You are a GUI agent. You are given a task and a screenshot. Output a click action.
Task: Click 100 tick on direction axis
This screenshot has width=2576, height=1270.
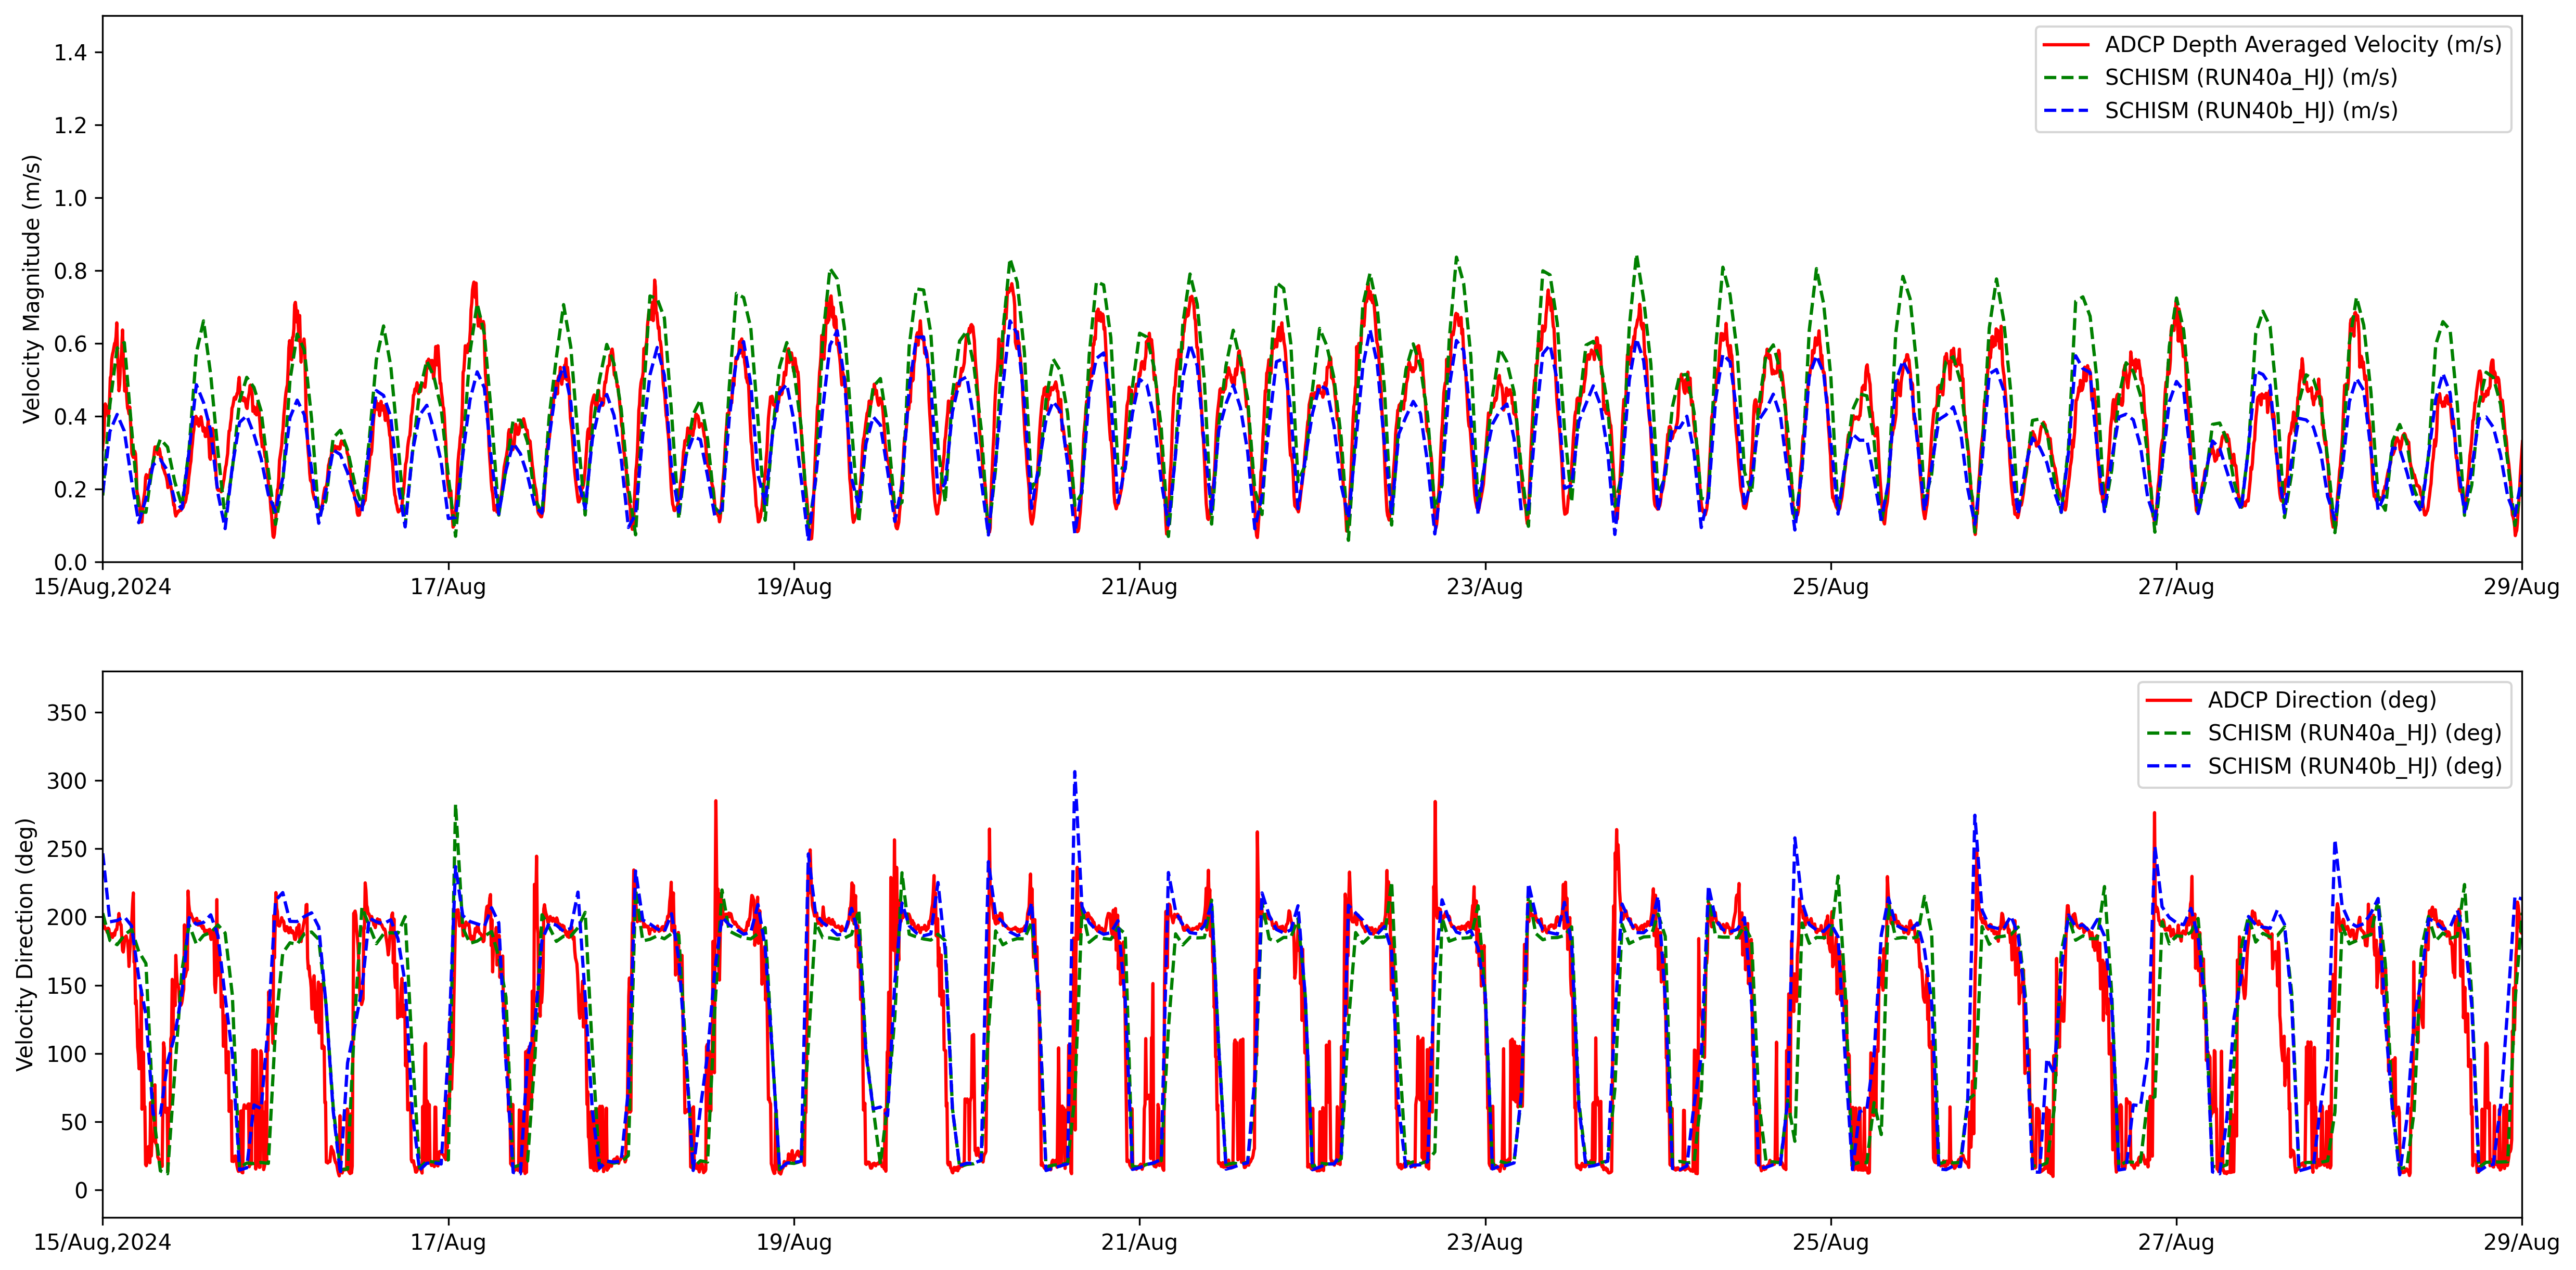point(67,1054)
